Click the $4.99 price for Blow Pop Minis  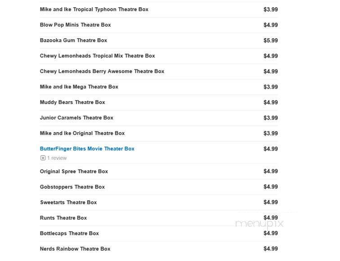(x=271, y=25)
